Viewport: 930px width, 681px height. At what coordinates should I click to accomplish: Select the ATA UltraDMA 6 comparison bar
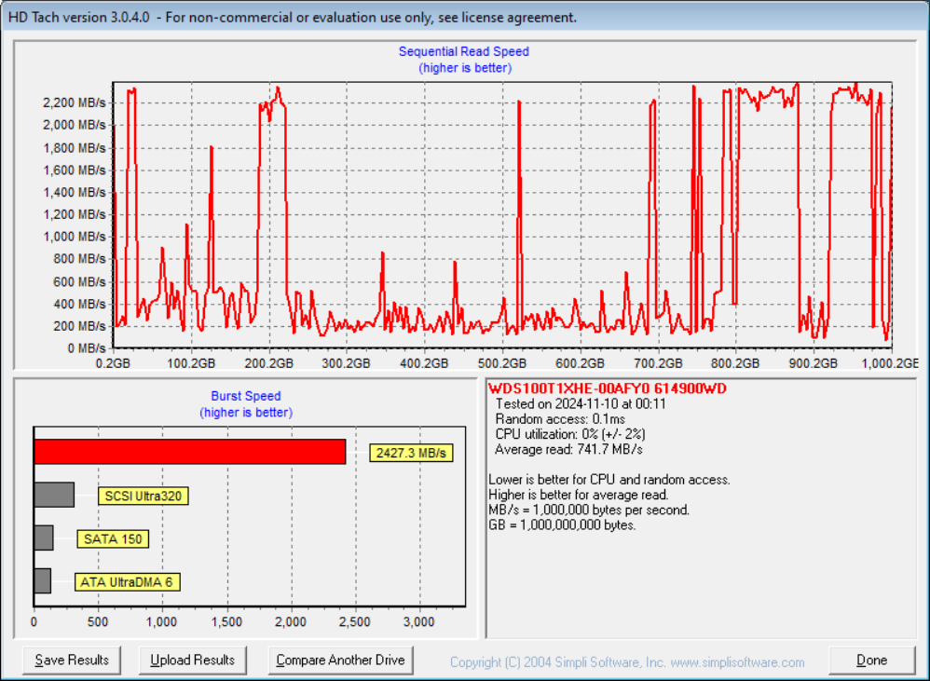(x=42, y=582)
